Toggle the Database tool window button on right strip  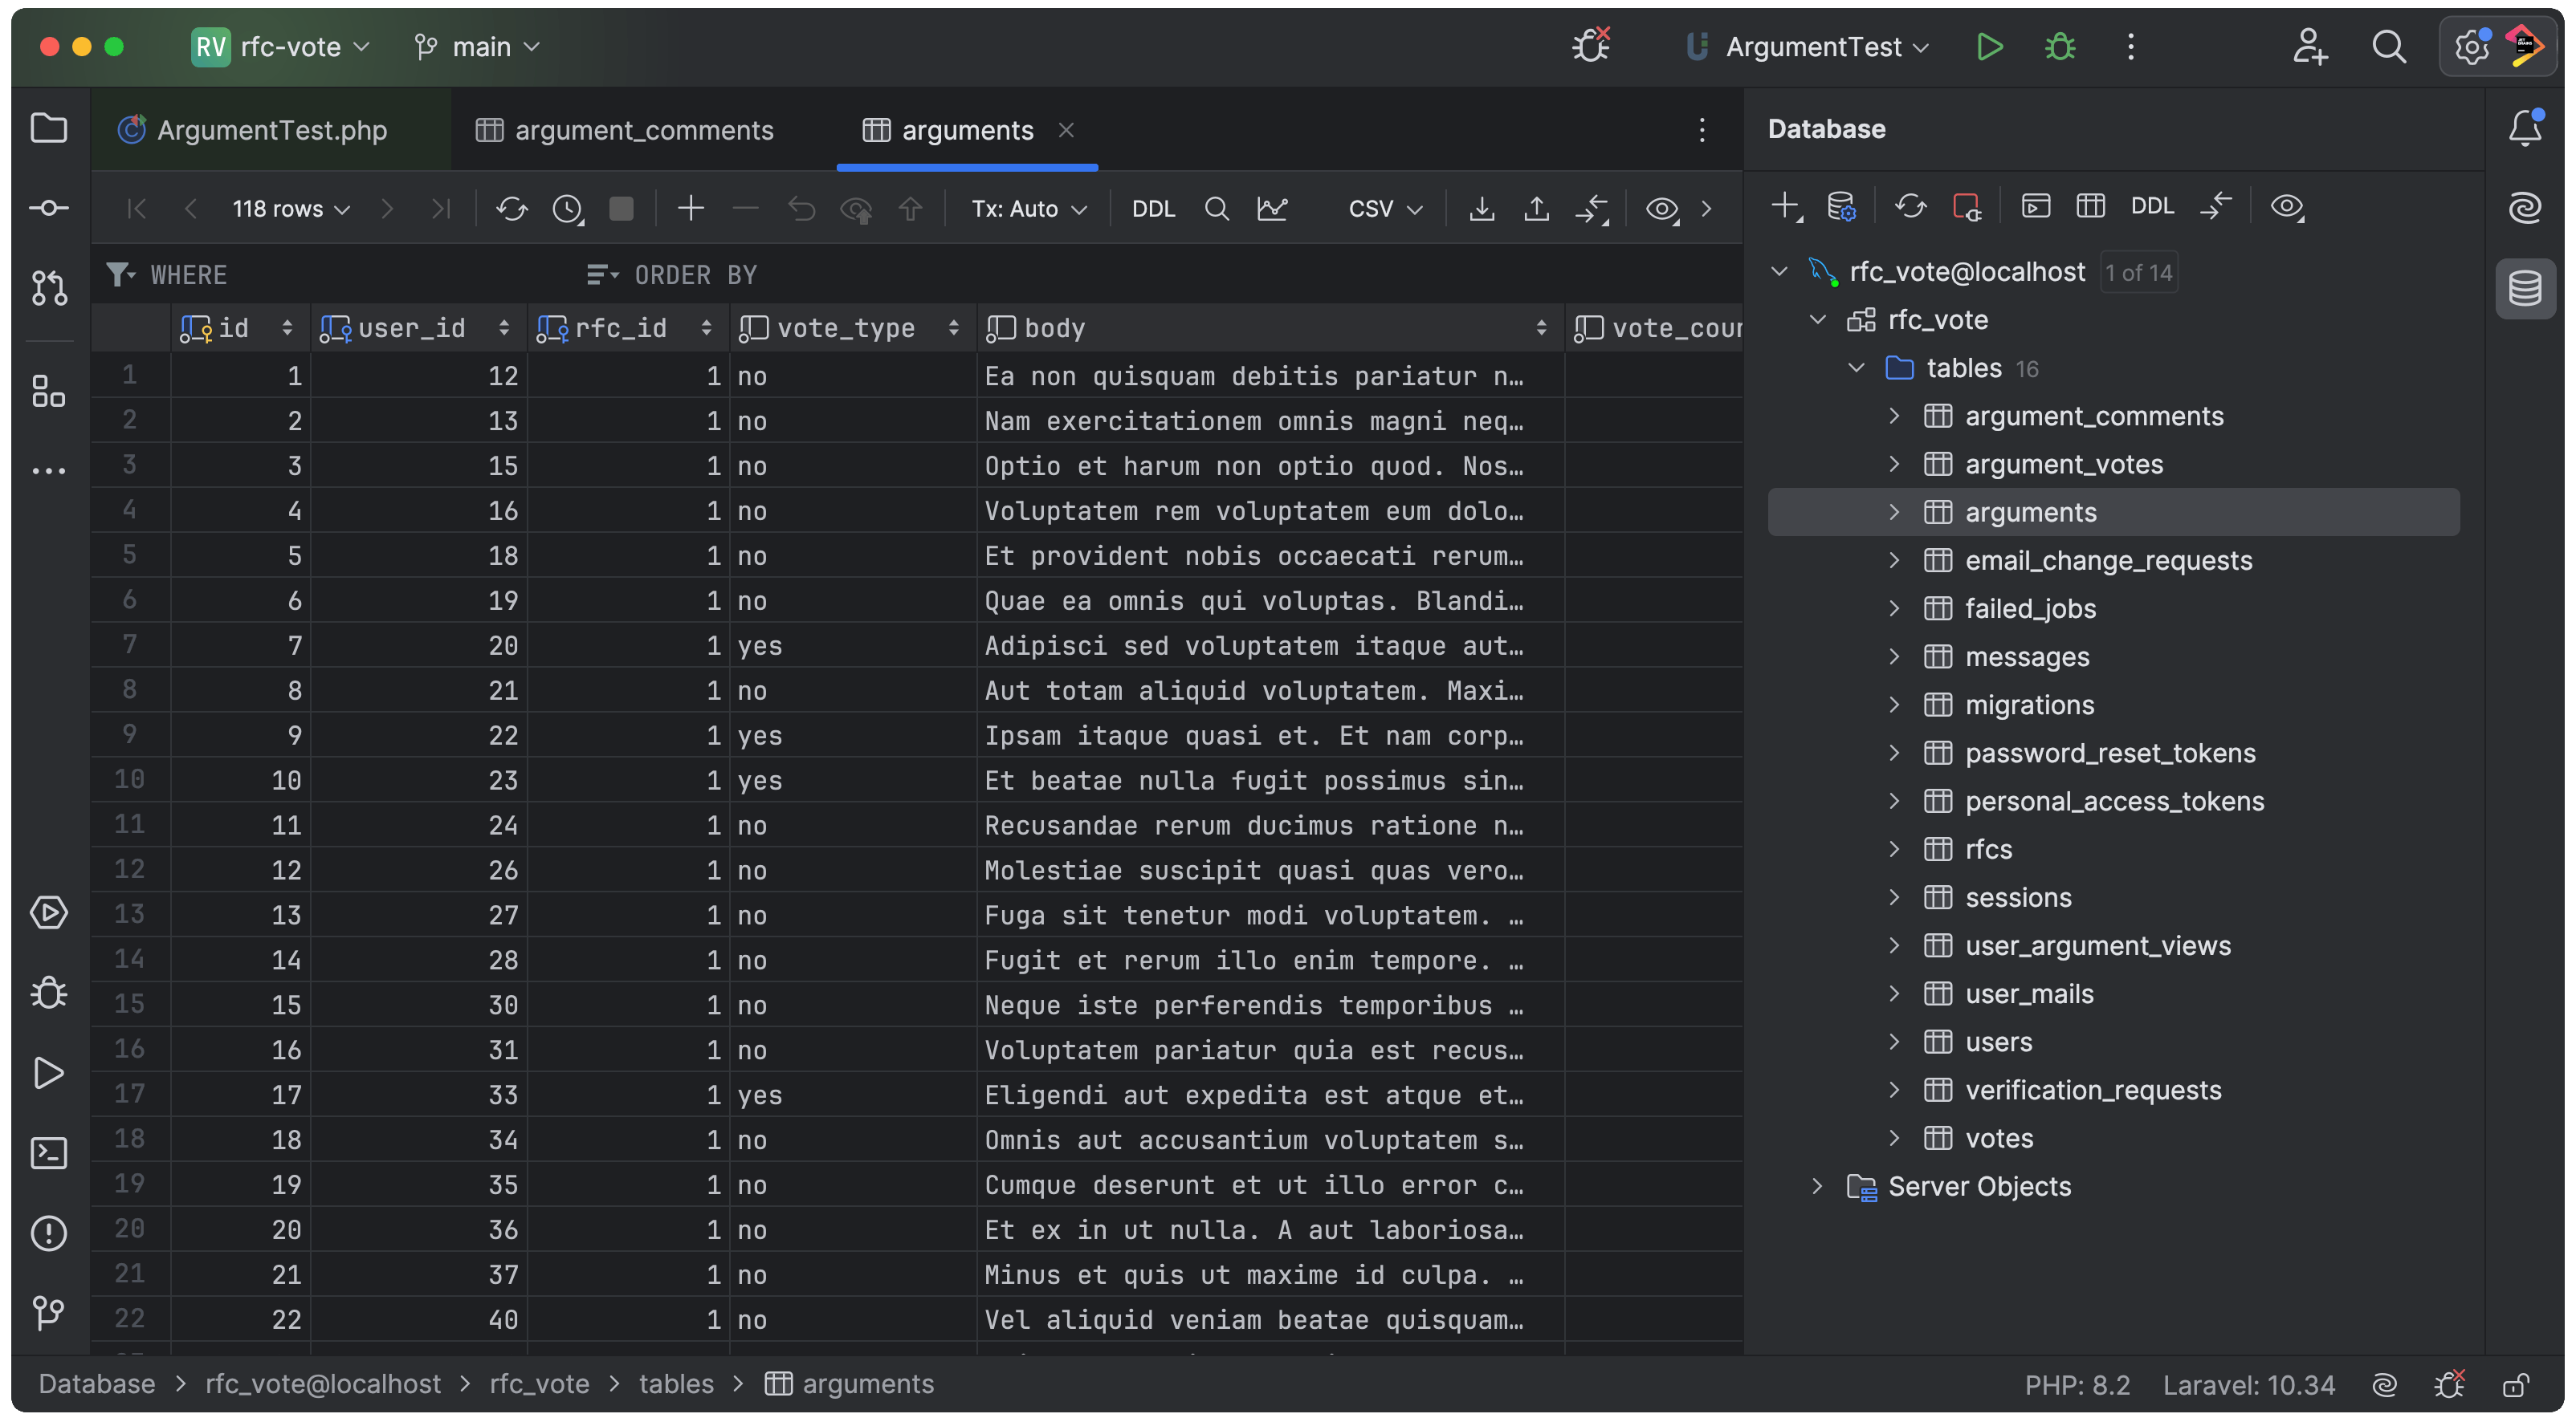[x=2524, y=288]
